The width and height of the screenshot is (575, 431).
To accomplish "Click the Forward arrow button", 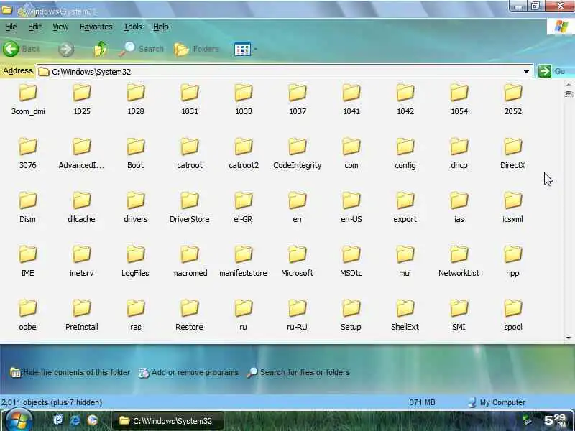I will click(66, 49).
